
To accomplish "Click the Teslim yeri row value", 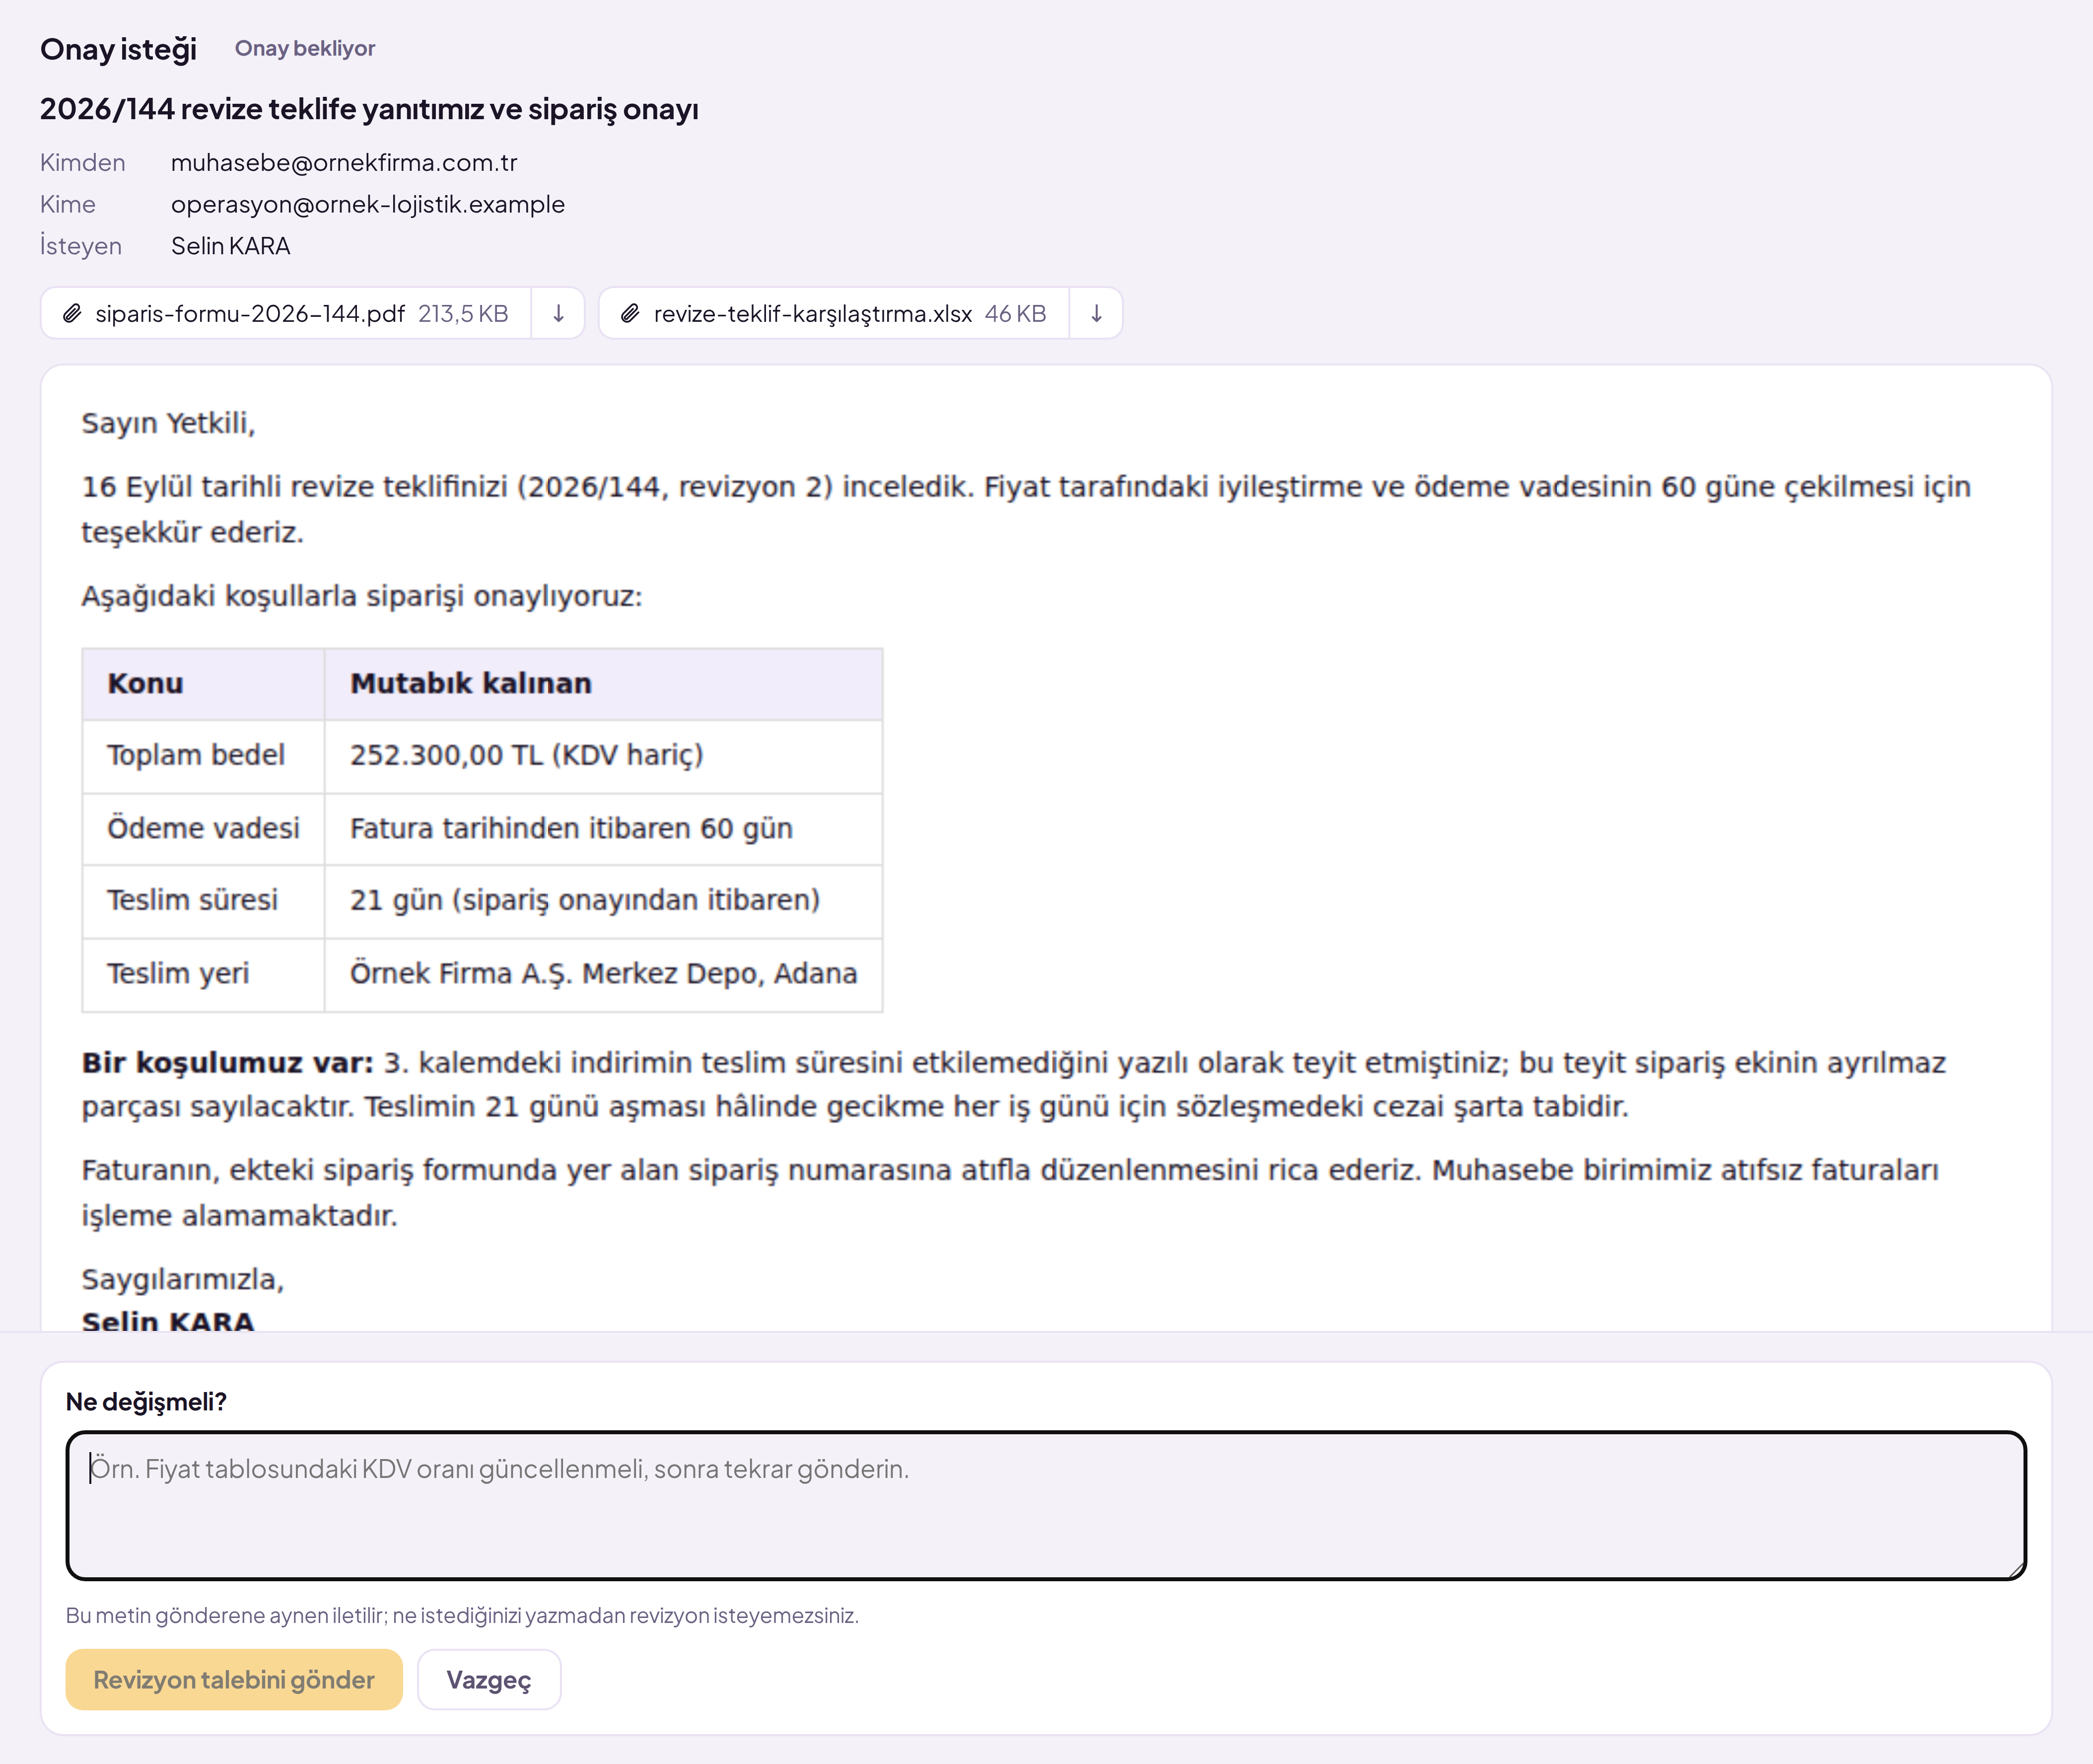I will pos(603,974).
